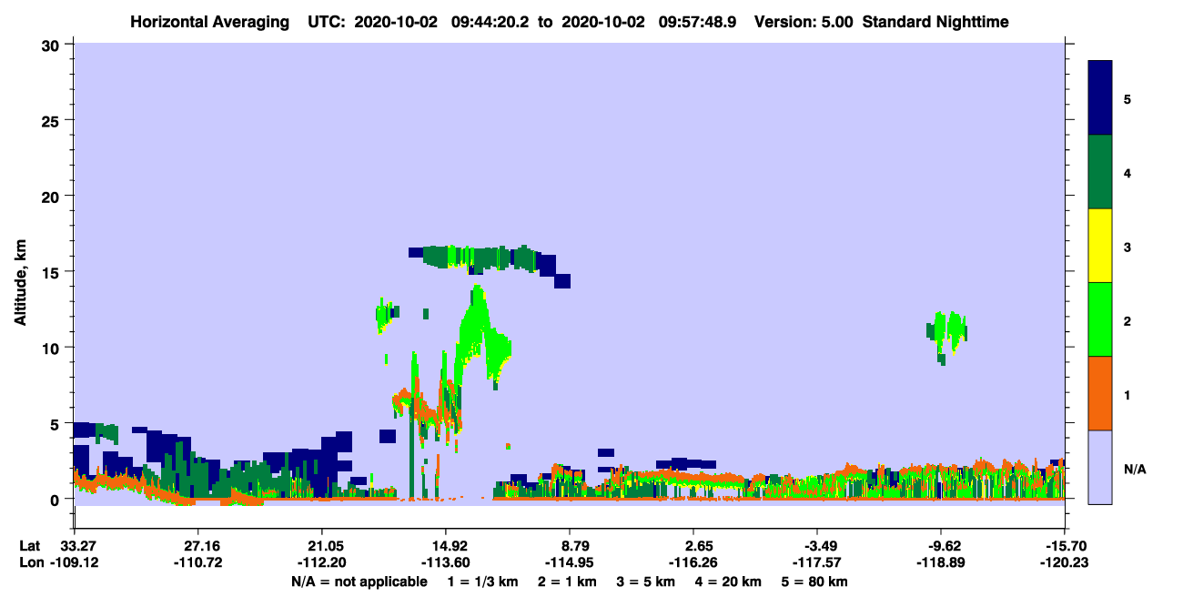This screenshot has height=607, width=1183.
Task: Click the y-axis tick label 10
Action: (53, 348)
